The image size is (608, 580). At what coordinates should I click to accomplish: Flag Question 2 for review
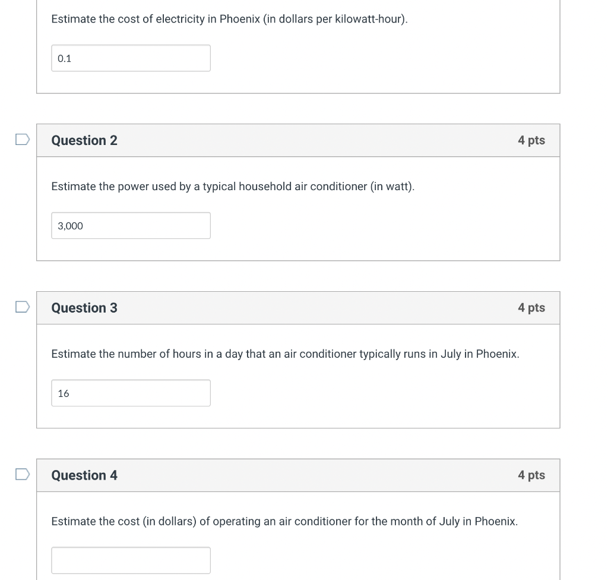23,140
